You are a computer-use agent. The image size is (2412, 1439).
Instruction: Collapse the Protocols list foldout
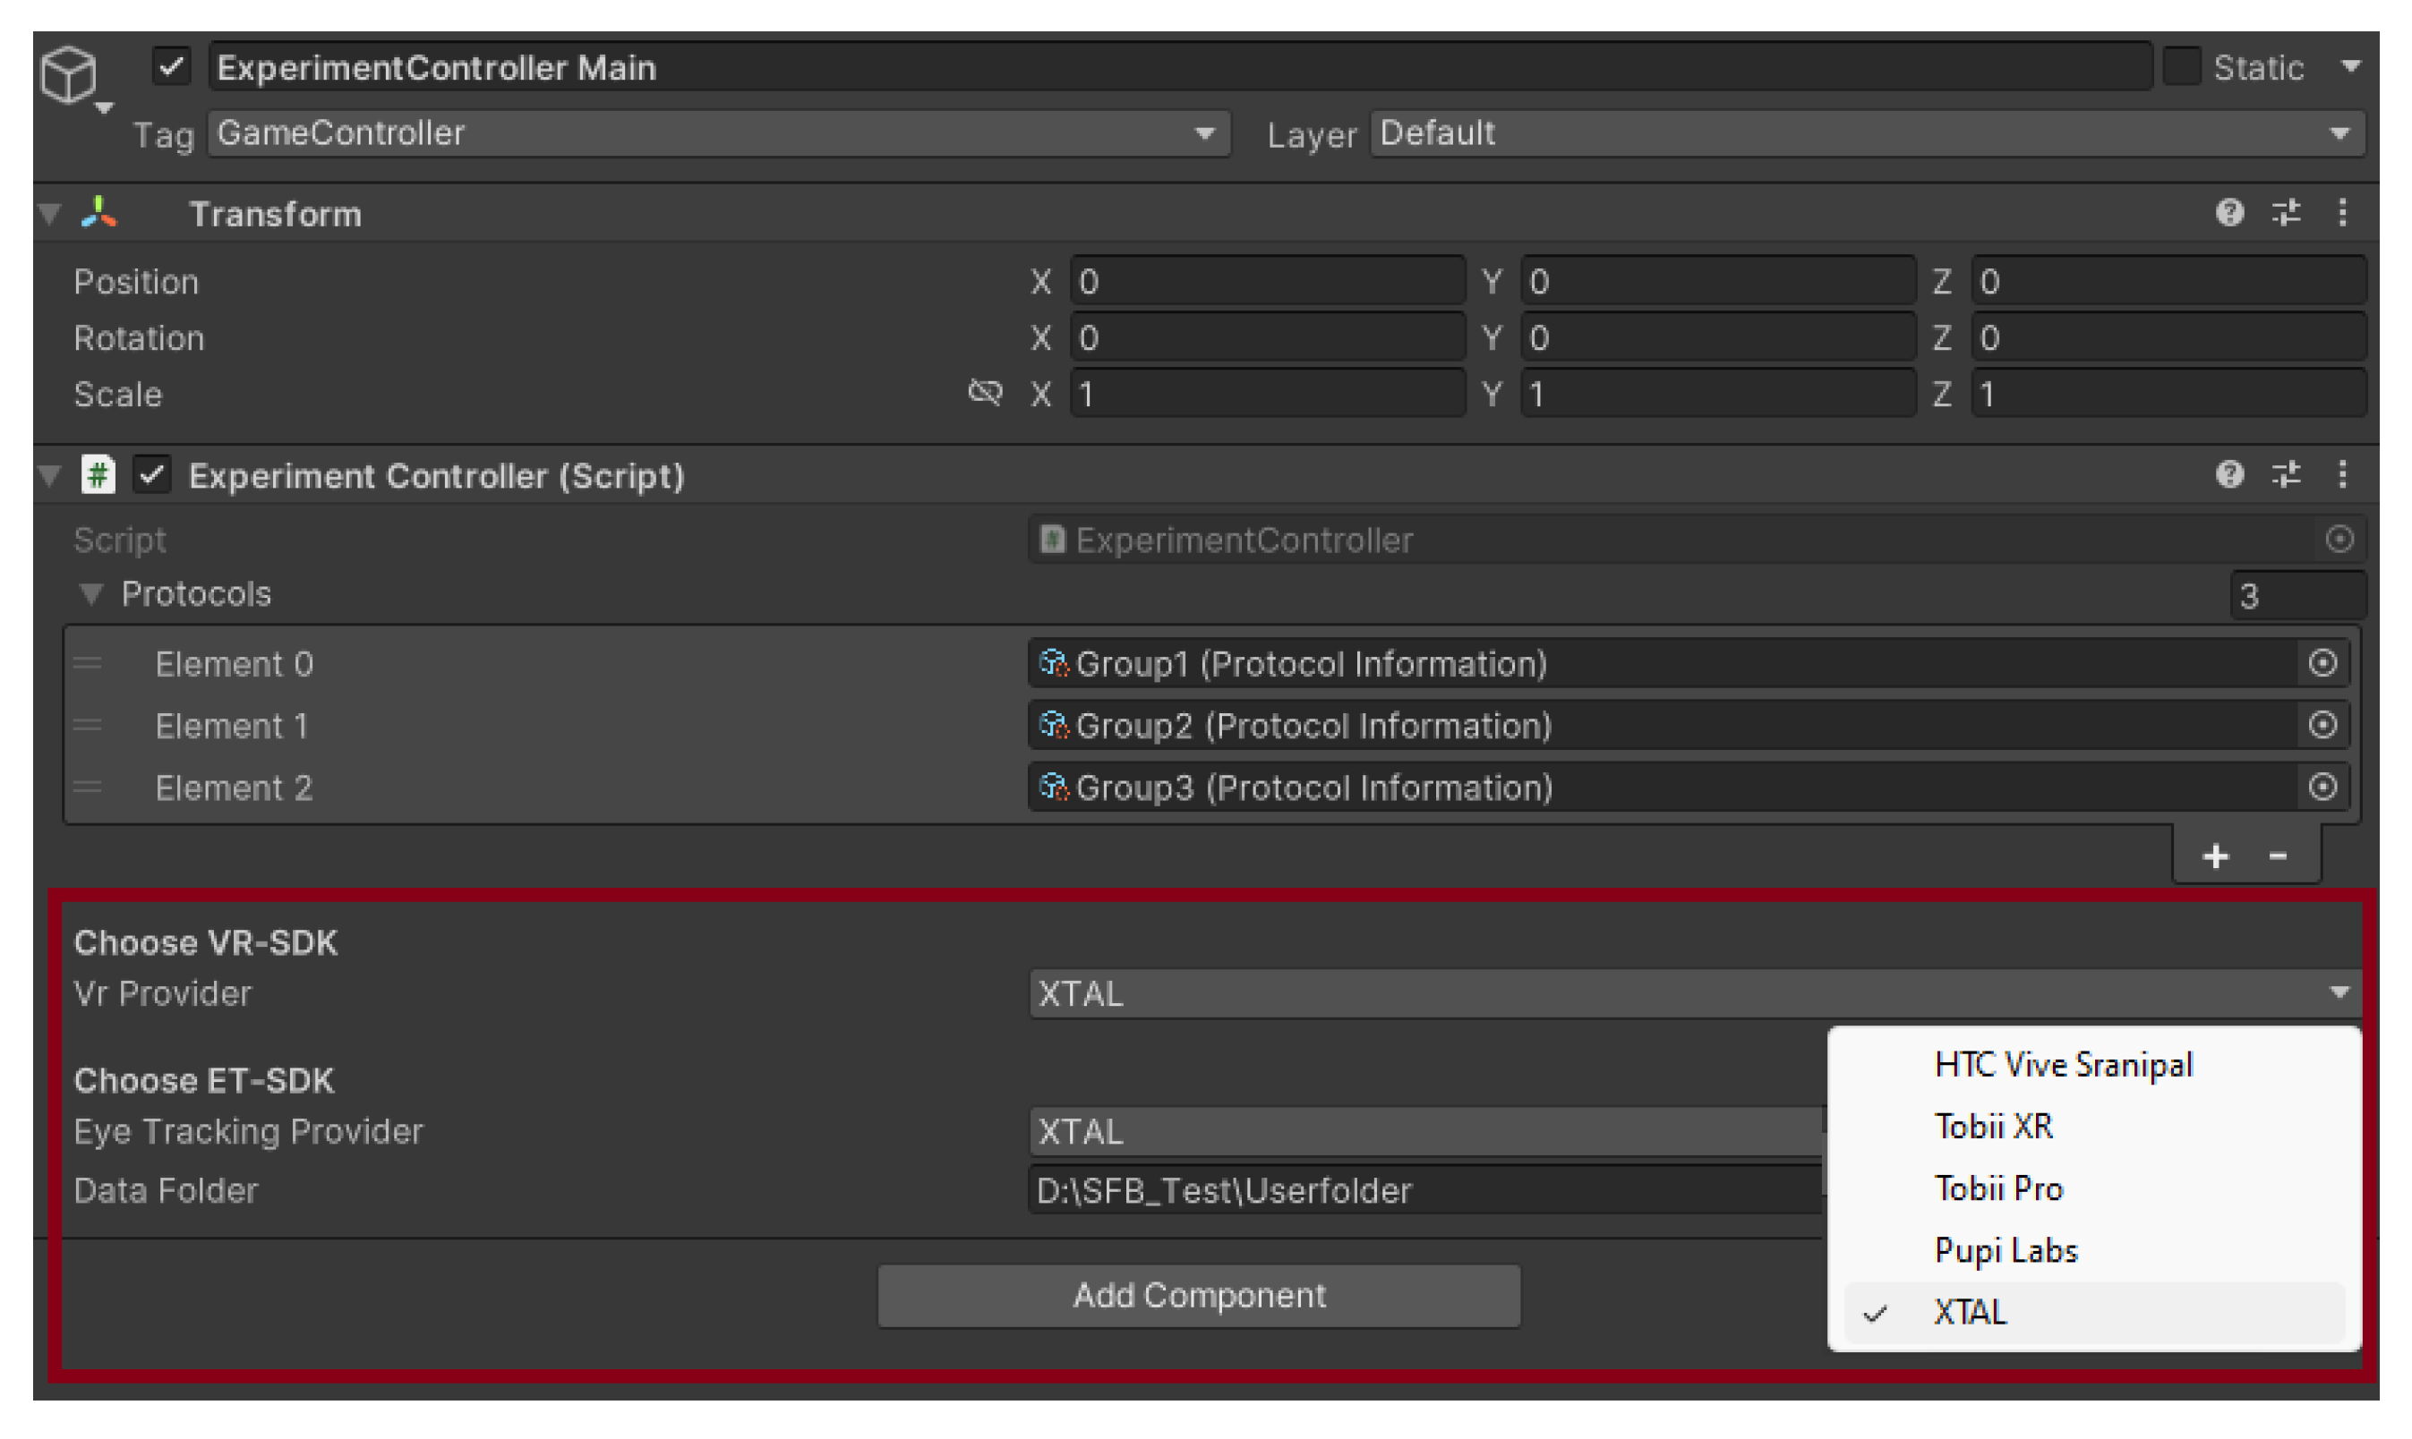(91, 593)
